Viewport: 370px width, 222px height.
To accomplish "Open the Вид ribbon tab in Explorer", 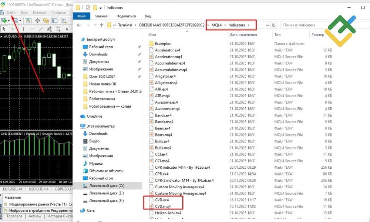I will pyautogui.click(x=148, y=16).
